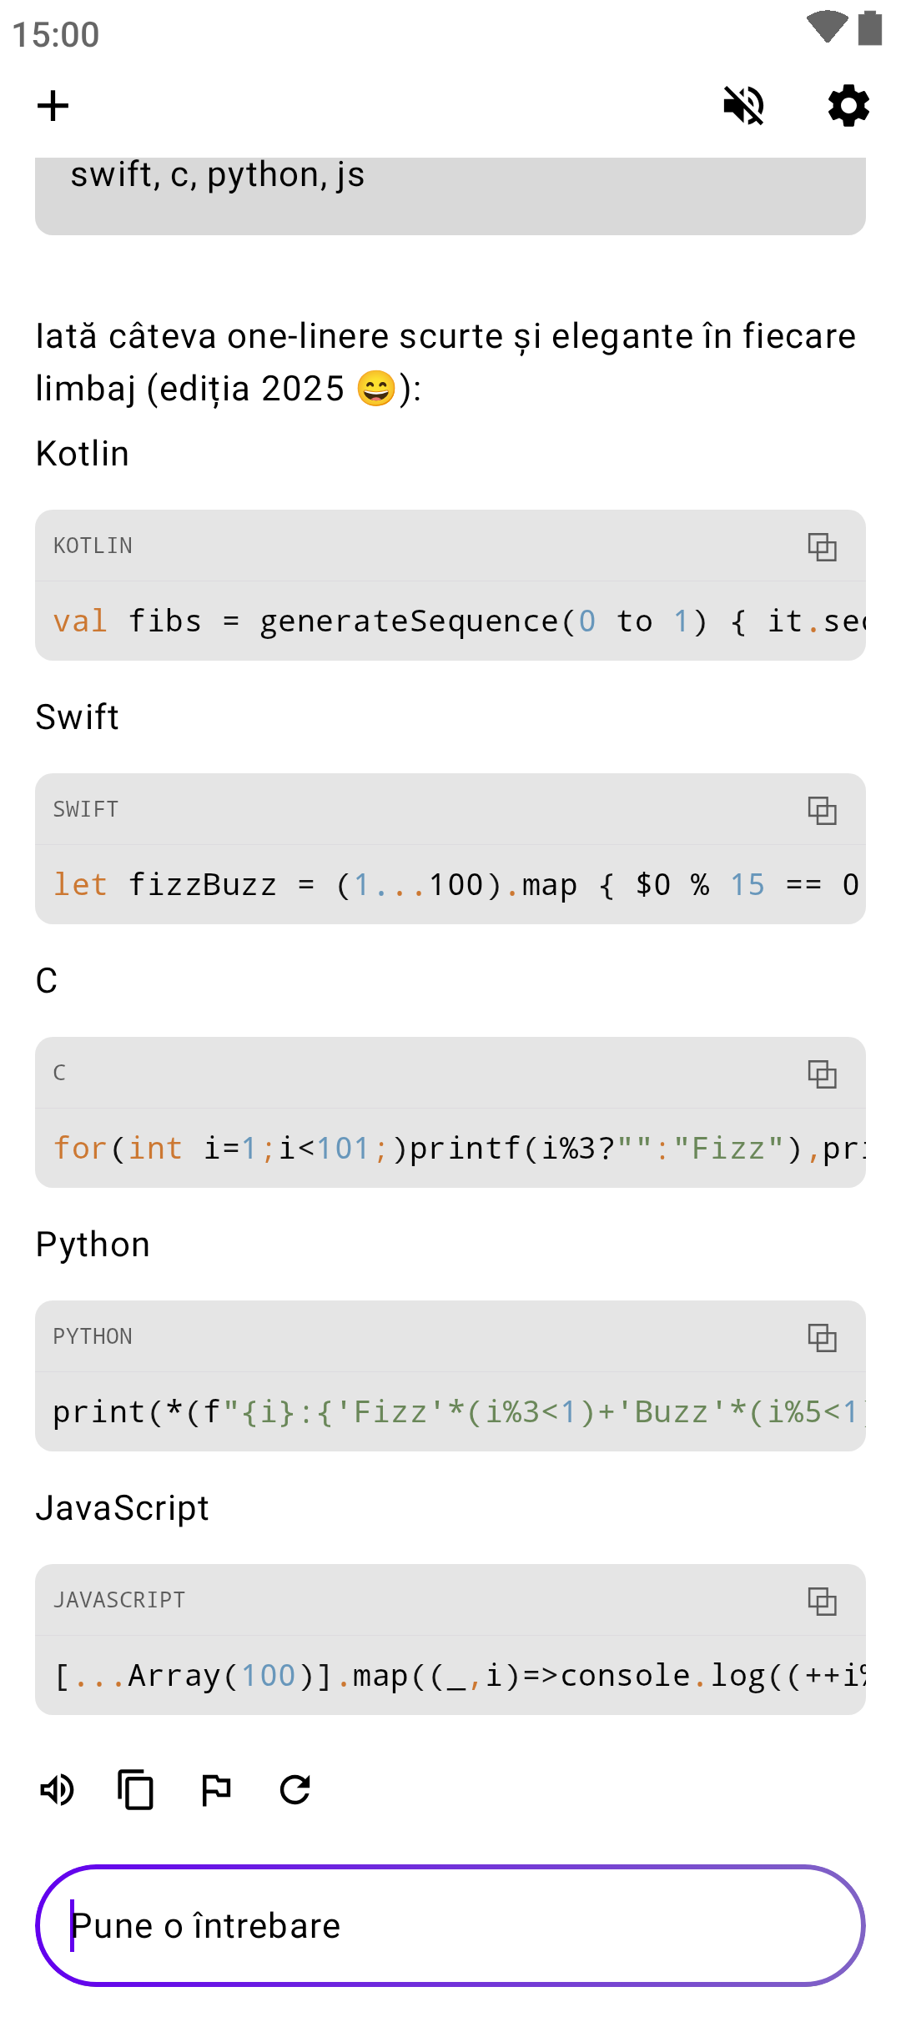Tap the Swift fizzBuzz code line

450,885
